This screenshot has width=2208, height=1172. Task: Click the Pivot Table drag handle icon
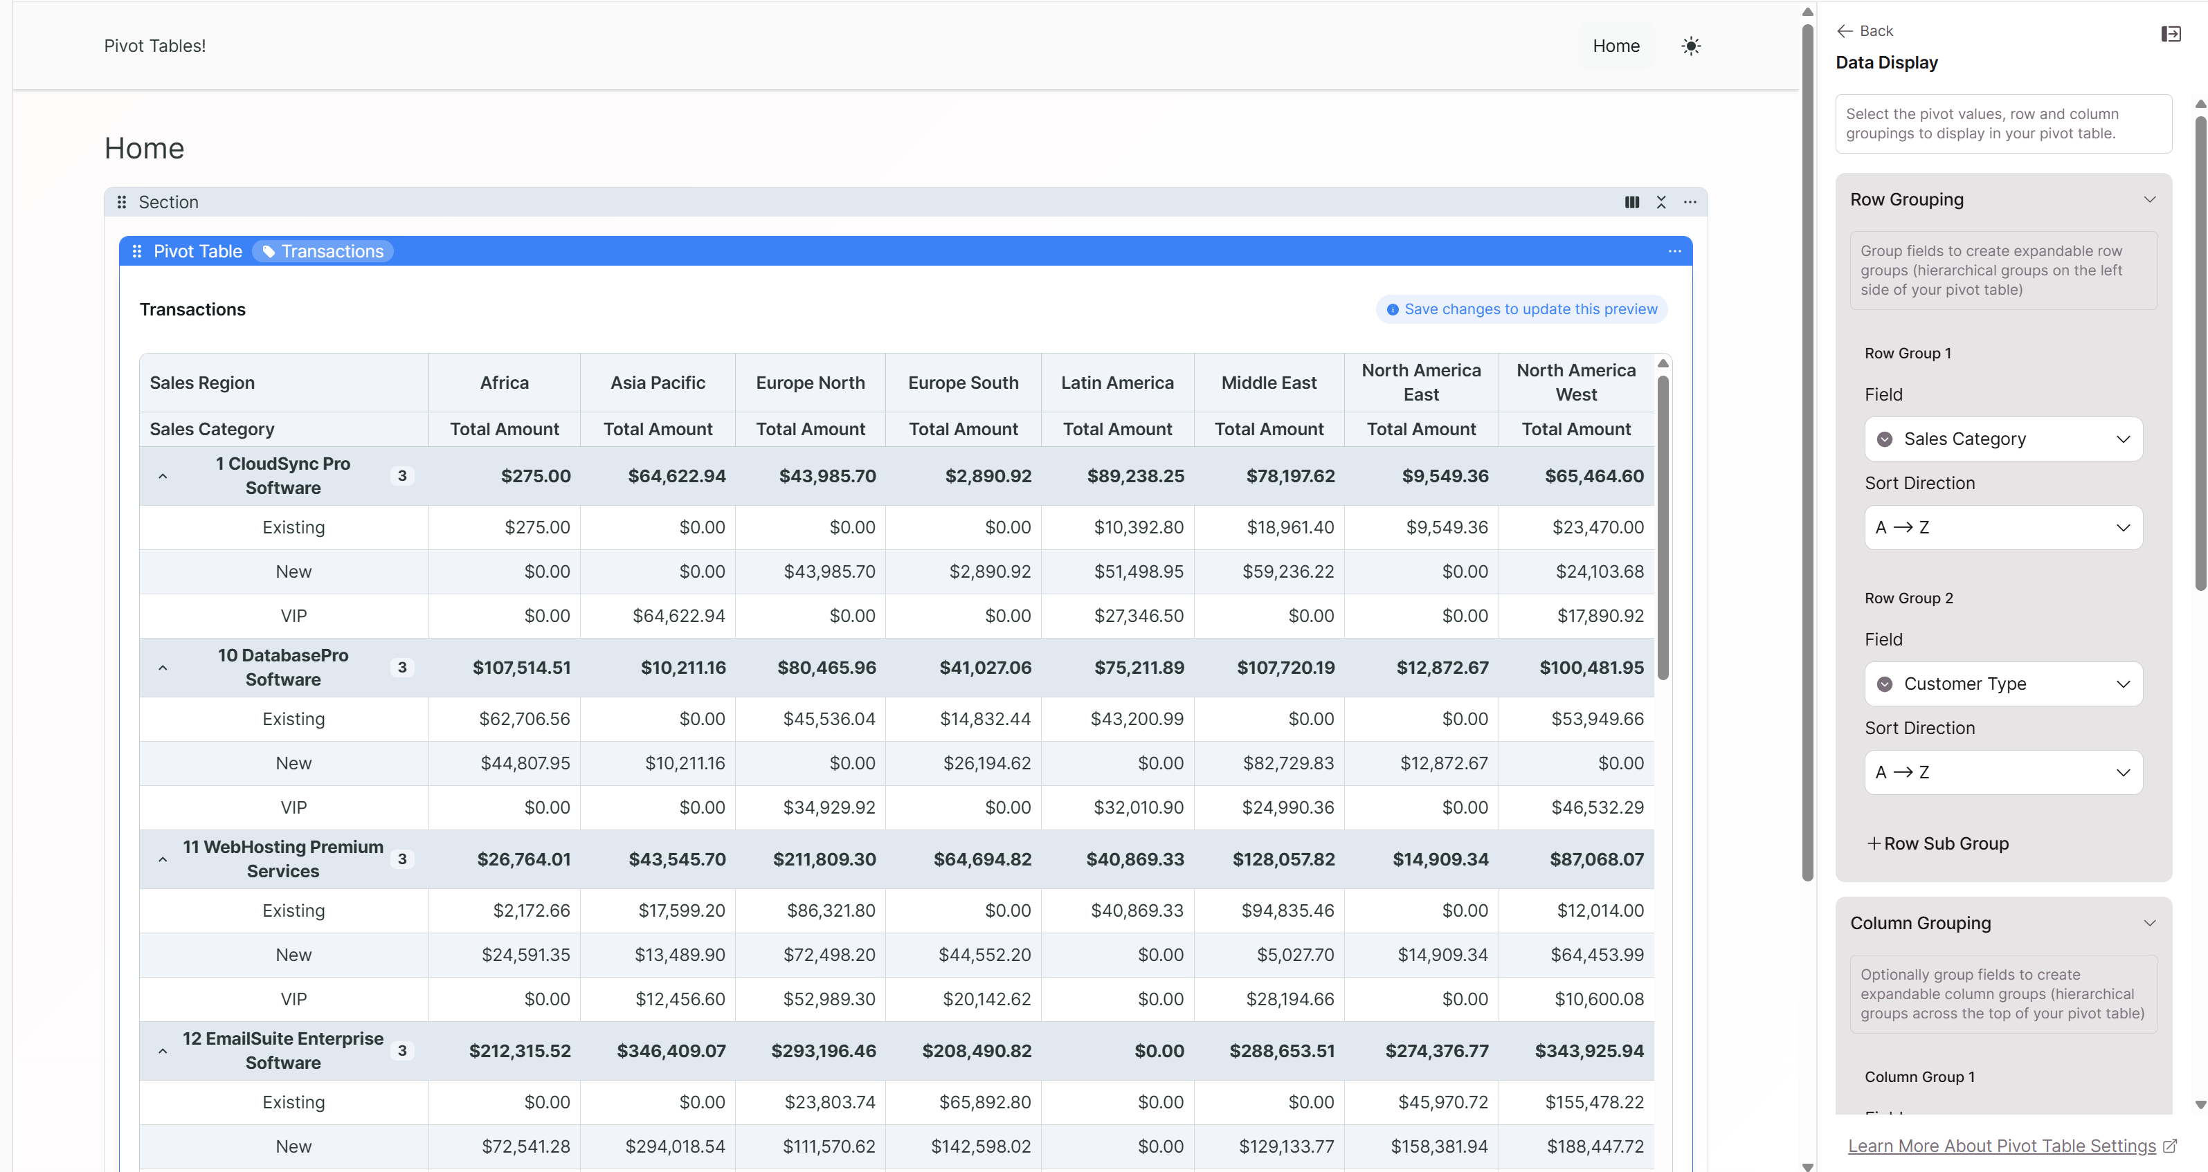137,251
